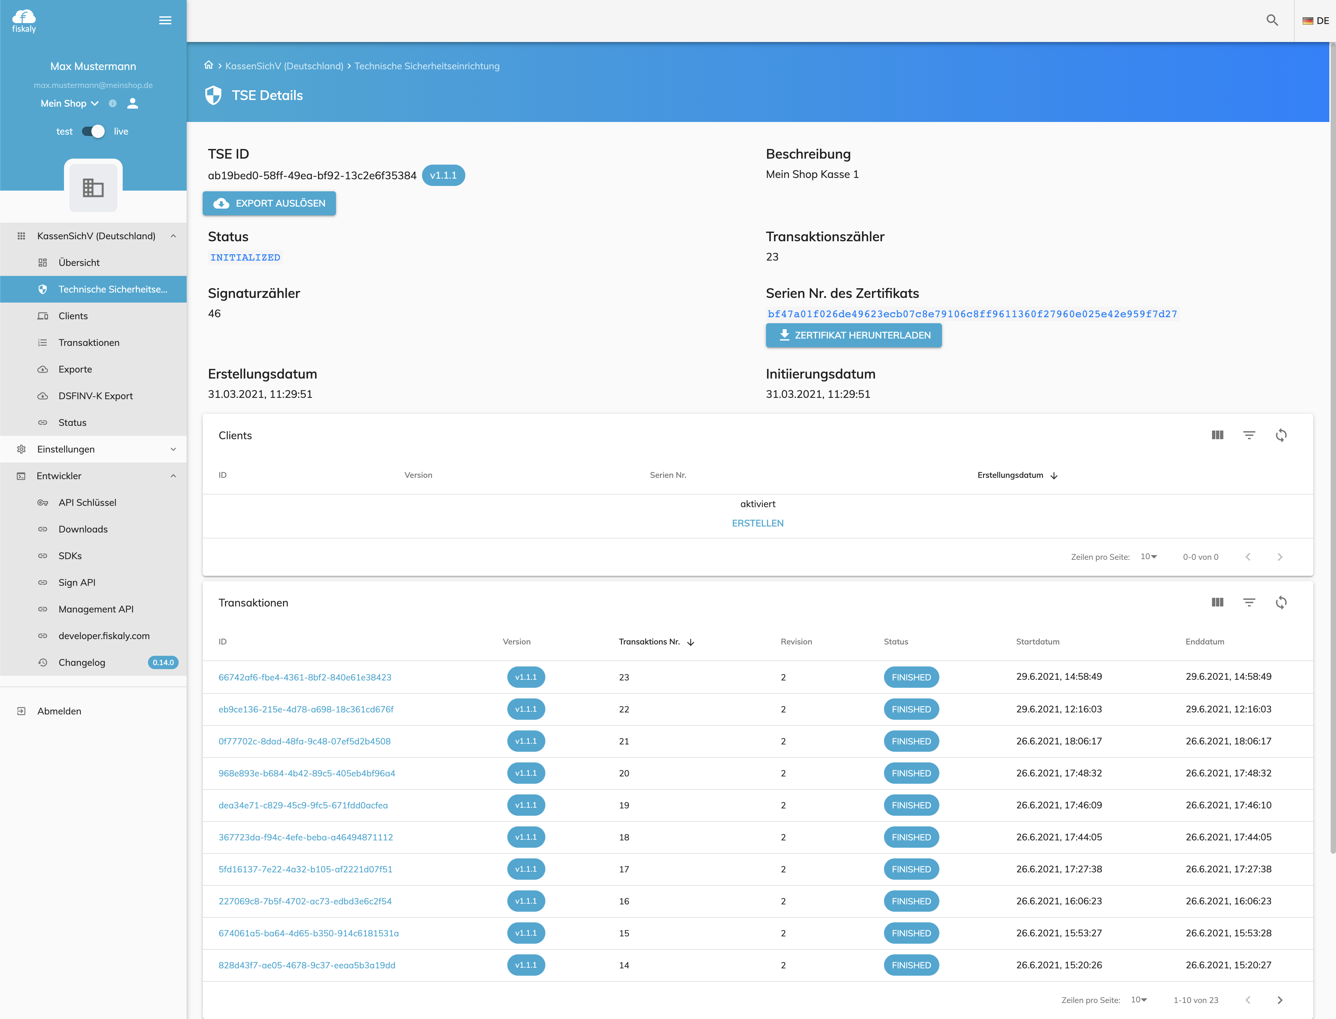This screenshot has height=1019, width=1336.
Task: Refresh the Clients table
Action: click(1281, 435)
